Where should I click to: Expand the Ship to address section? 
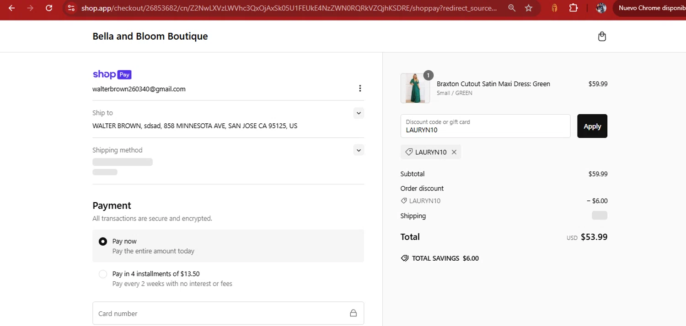point(359,113)
